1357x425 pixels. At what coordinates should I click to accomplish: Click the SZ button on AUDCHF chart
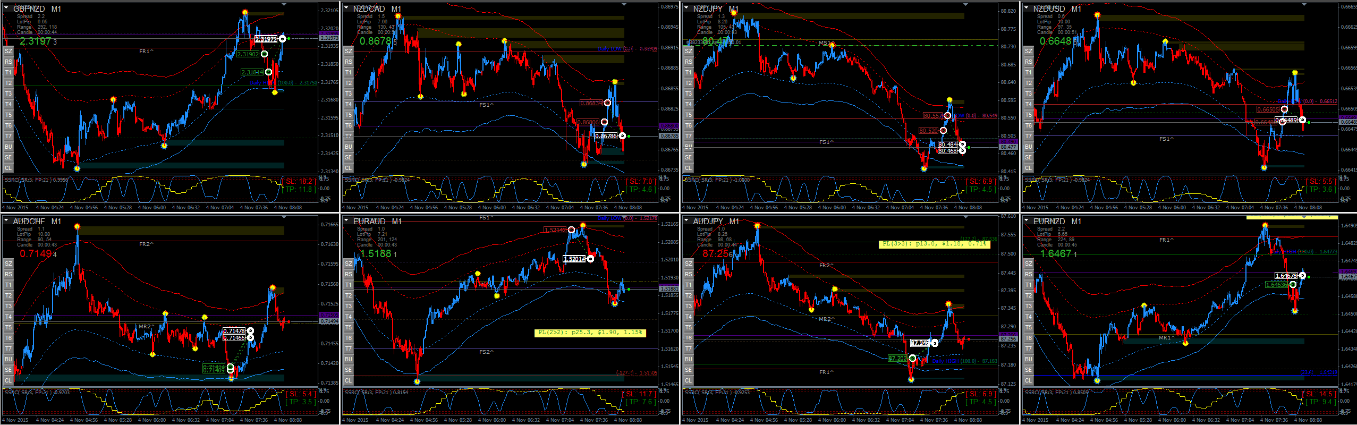tap(8, 263)
